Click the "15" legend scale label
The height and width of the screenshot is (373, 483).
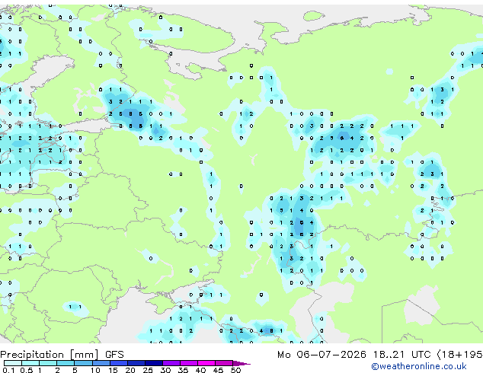(x=113, y=370)
